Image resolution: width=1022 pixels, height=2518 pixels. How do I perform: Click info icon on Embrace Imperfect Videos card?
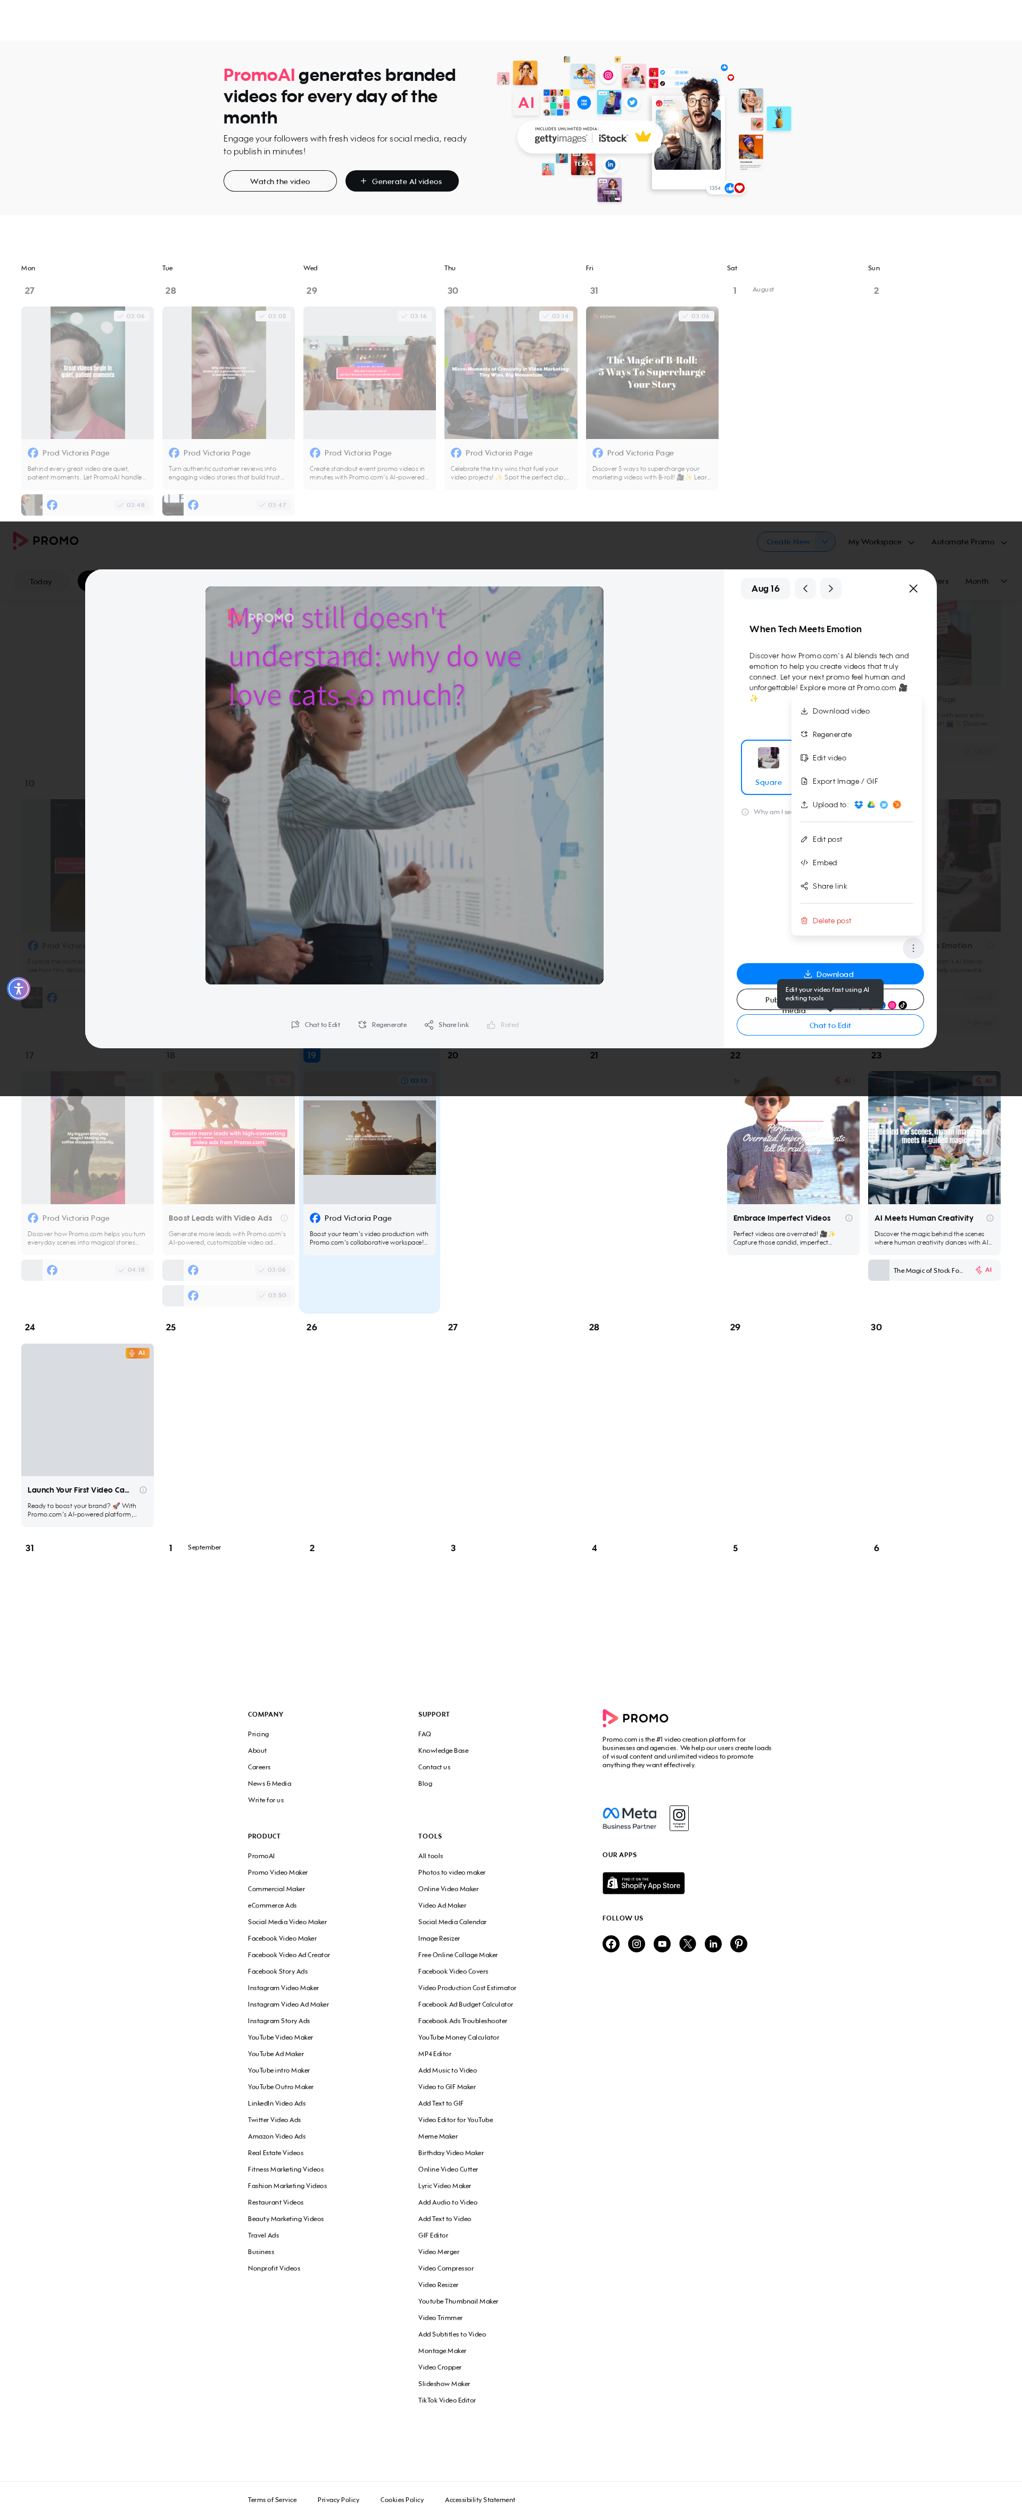pyautogui.click(x=848, y=1218)
